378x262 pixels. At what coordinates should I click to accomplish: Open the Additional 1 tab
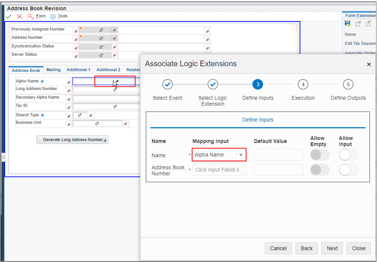tap(78, 70)
